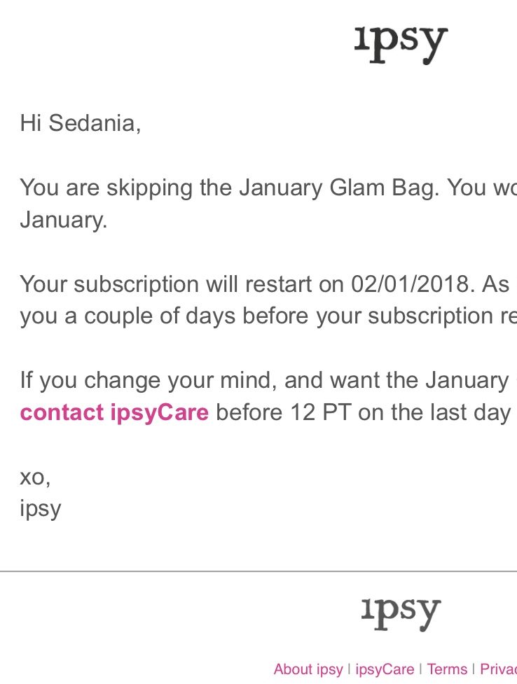
Task: Click the horizontal divider above the footer
Action: coord(258,572)
